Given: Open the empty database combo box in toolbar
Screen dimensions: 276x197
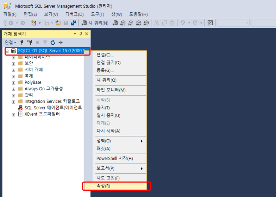Looking at the screenshot, I should [234, 23].
